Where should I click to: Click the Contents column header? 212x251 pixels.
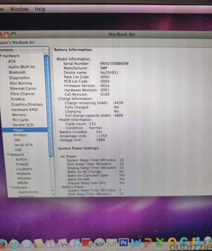point(22,50)
